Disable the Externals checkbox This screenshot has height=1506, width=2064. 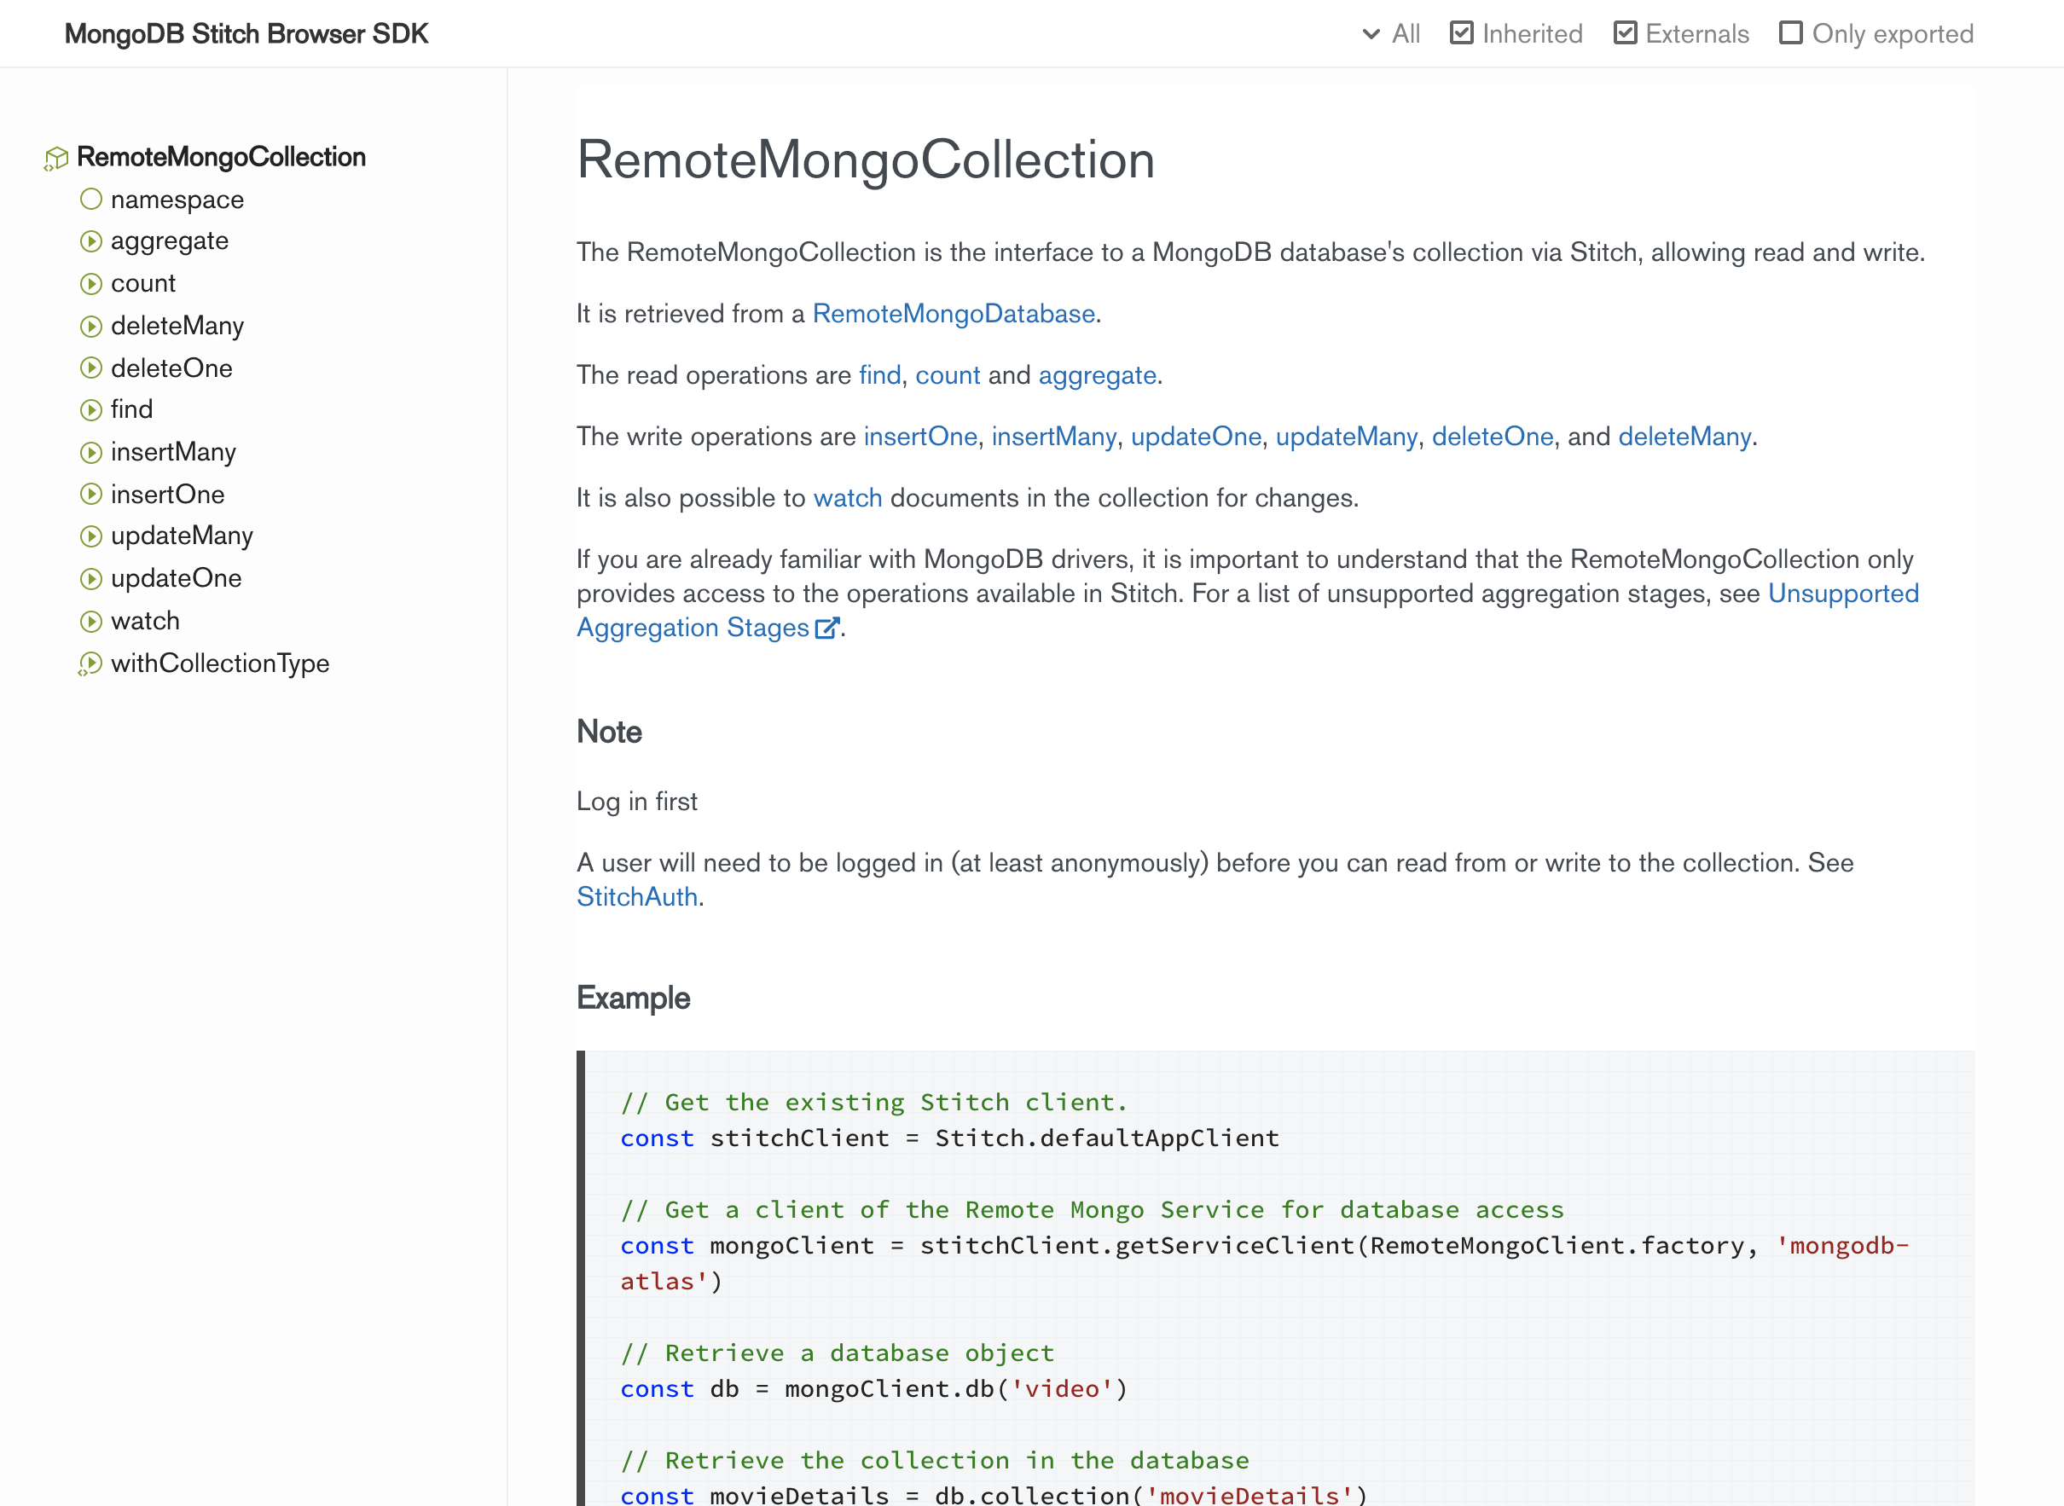coord(1625,34)
